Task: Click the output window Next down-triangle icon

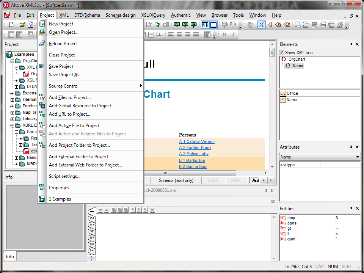Action: (x=100, y=210)
